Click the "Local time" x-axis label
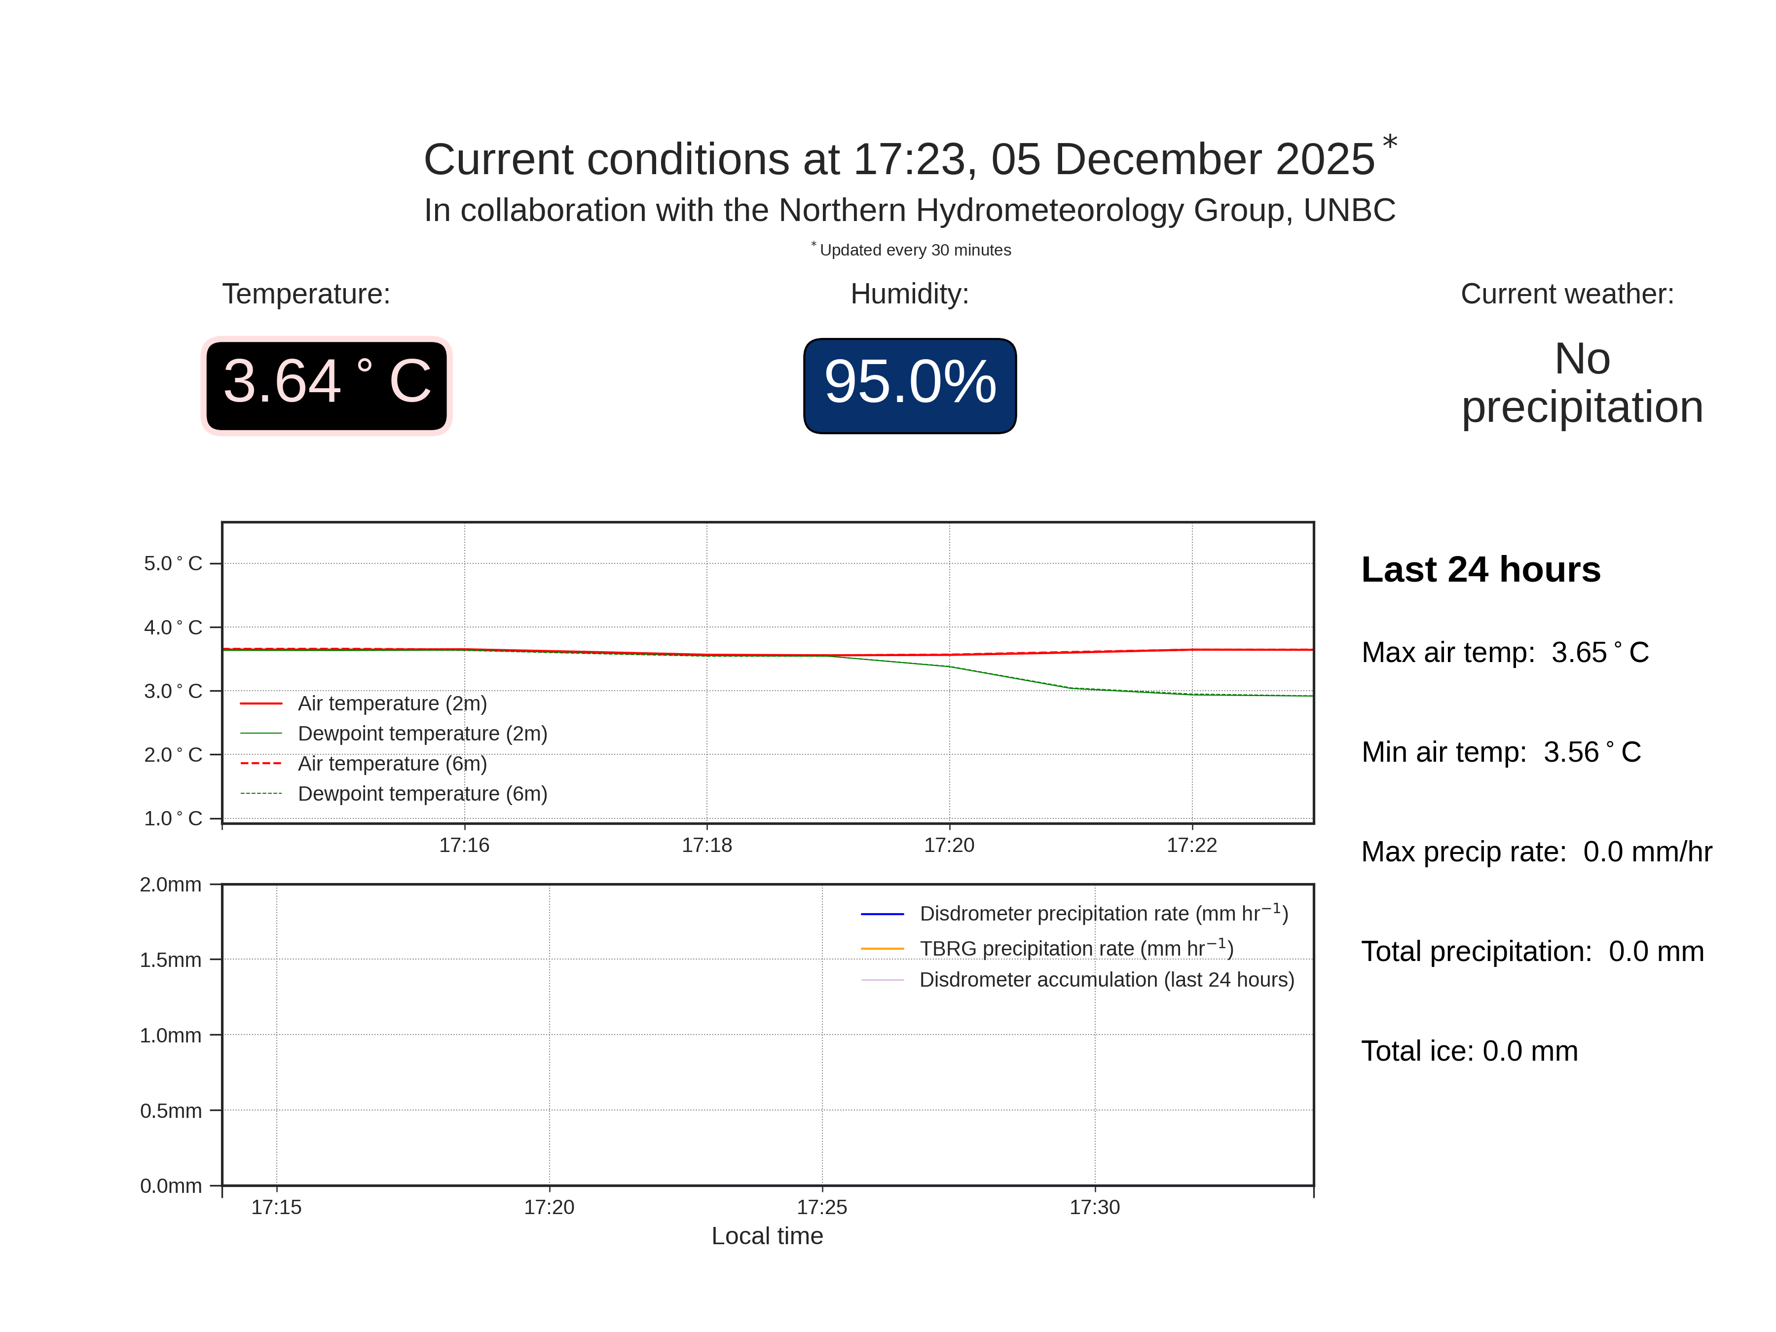Screen dimensions: 1776x1332 tap(767, 1236)
